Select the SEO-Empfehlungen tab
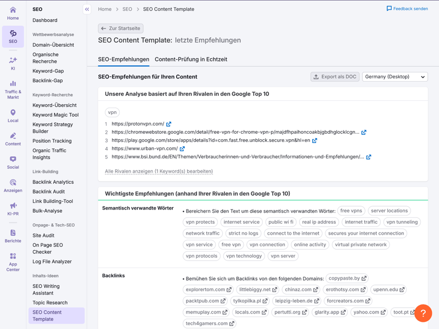Image resolution: width=439 pixels, height=329 pixels. [x=123, y=59]
